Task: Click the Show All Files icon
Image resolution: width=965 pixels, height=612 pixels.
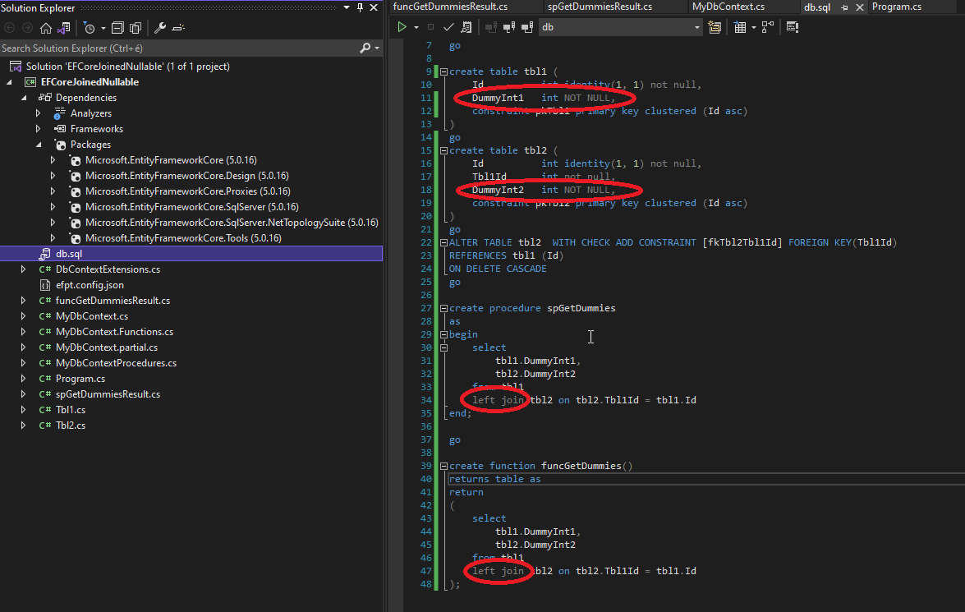Action: point(136,28)
